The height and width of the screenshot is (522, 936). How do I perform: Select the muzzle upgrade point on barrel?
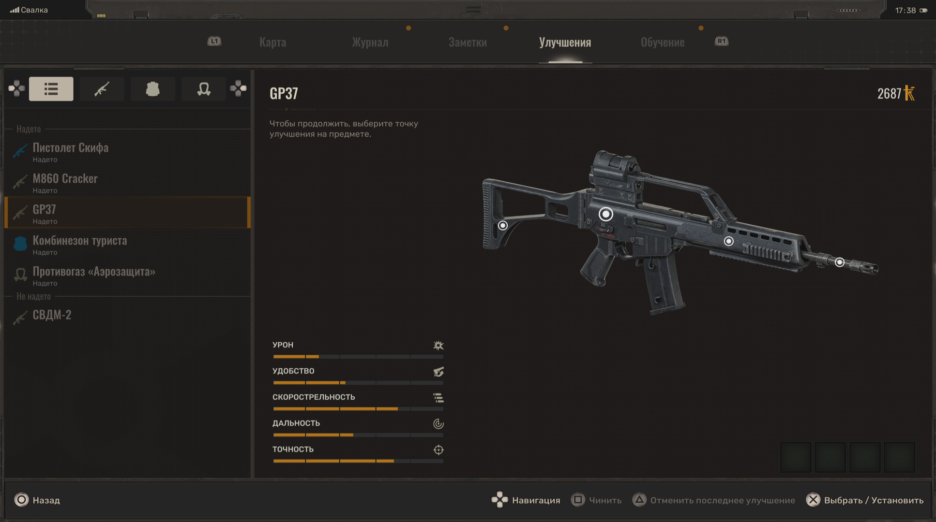(840, 262)
